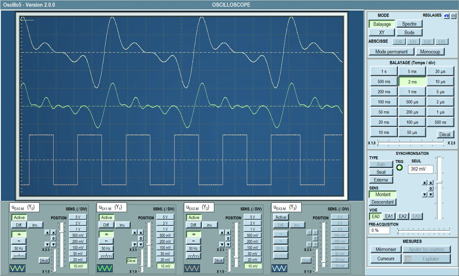Reset the uEA1-M position with its 0 button
The image size is (459, 276).
coord(141,239)
